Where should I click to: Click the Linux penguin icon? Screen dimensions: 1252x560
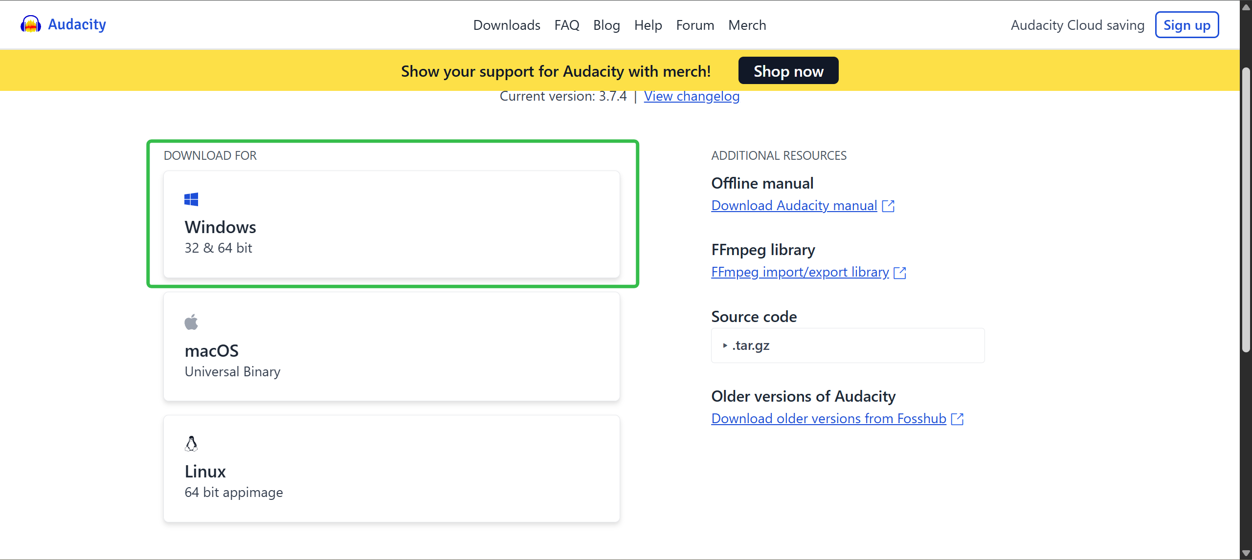click(x=191, y=444)
